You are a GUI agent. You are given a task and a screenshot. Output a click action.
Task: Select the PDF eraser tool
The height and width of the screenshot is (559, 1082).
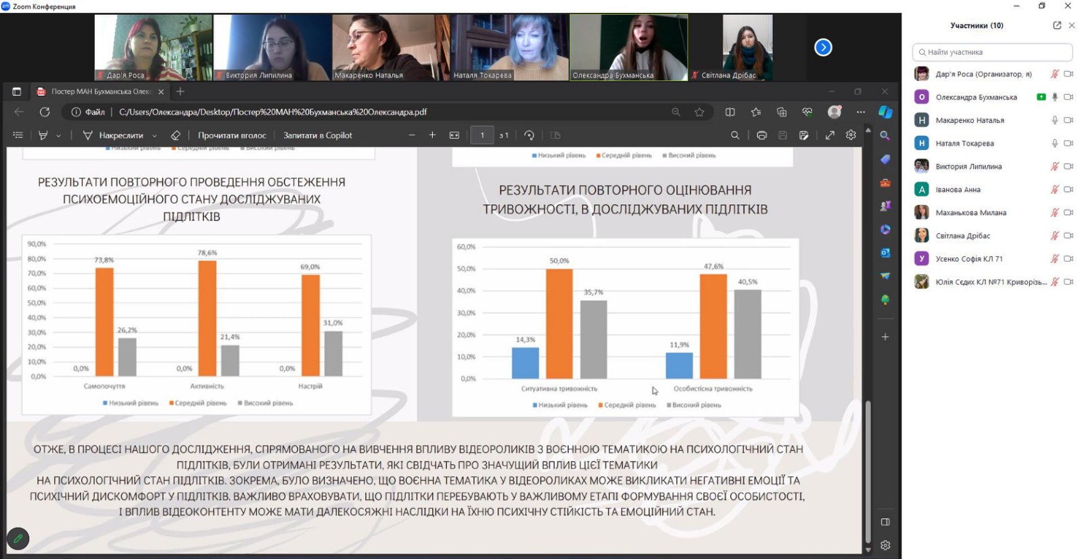click(x=176, y=135)
